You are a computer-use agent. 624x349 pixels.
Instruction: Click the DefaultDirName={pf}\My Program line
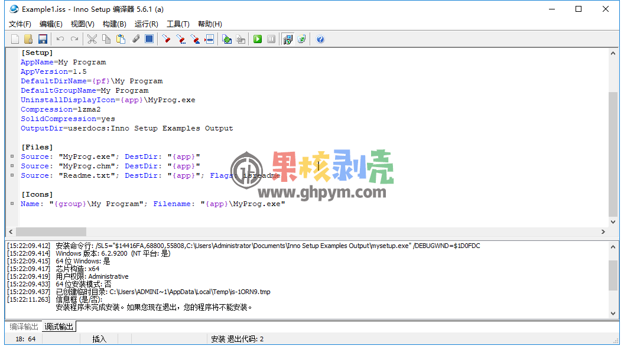(92, 81)
